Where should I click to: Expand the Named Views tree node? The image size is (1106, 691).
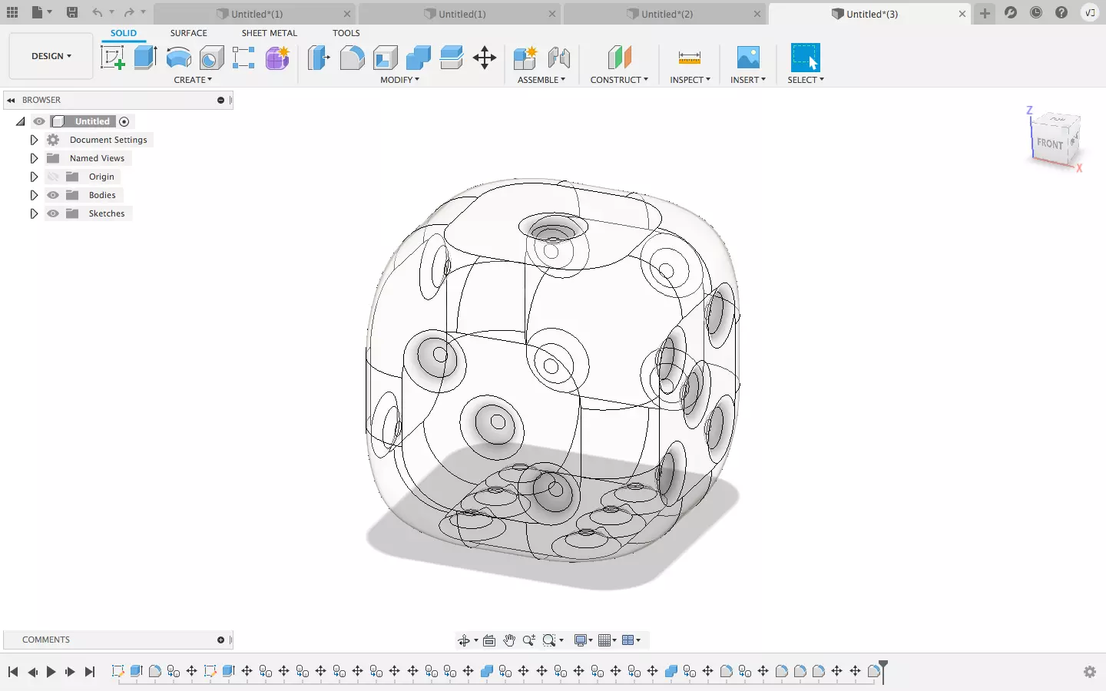pyautogui.click(x=34, y=158)
